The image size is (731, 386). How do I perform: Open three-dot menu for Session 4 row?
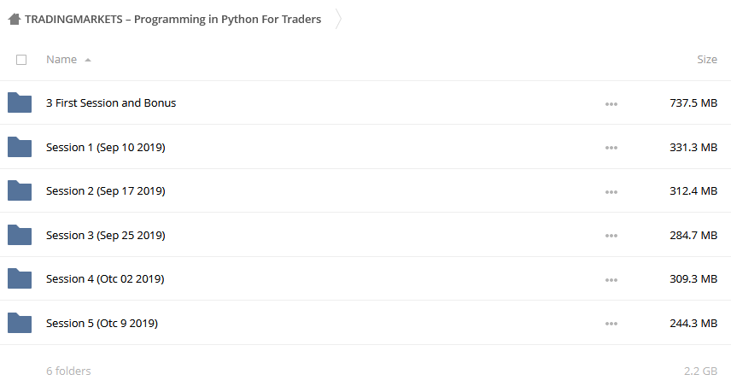(611, 280)
